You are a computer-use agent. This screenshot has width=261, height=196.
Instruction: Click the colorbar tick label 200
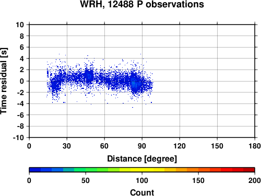[254, 180]
